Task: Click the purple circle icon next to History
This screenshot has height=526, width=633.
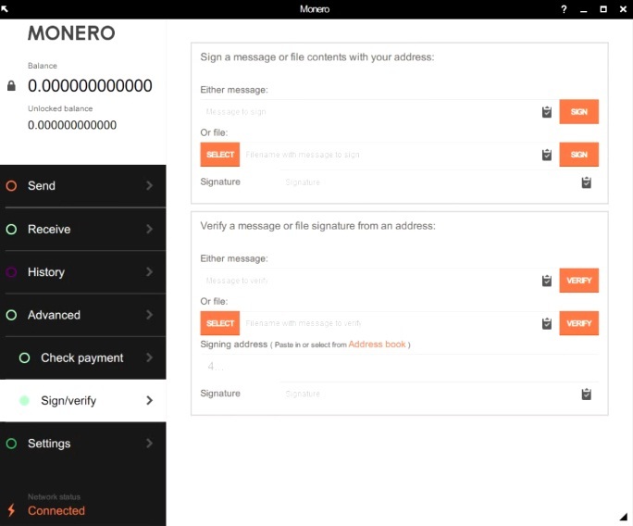Action: coord(11,272)
